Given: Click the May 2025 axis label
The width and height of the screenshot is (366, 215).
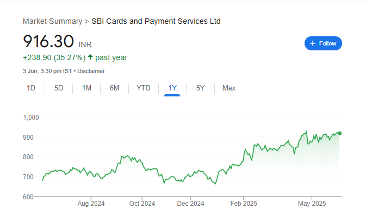Looking at the screenshot, I should 312,204.
